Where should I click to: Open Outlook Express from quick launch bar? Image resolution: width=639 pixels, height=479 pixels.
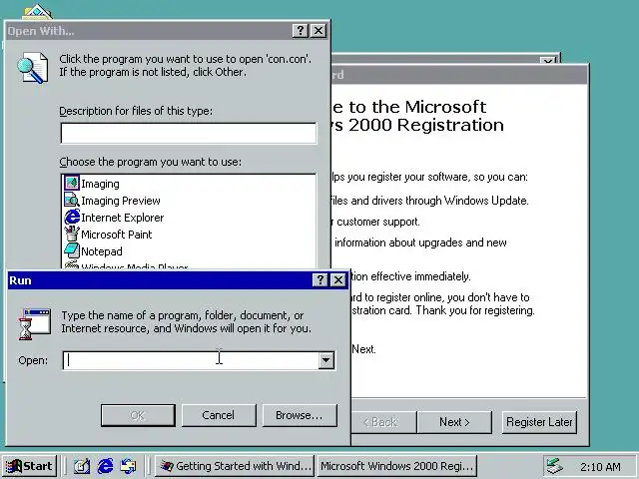pyautogui.click(x=129, y=466)
